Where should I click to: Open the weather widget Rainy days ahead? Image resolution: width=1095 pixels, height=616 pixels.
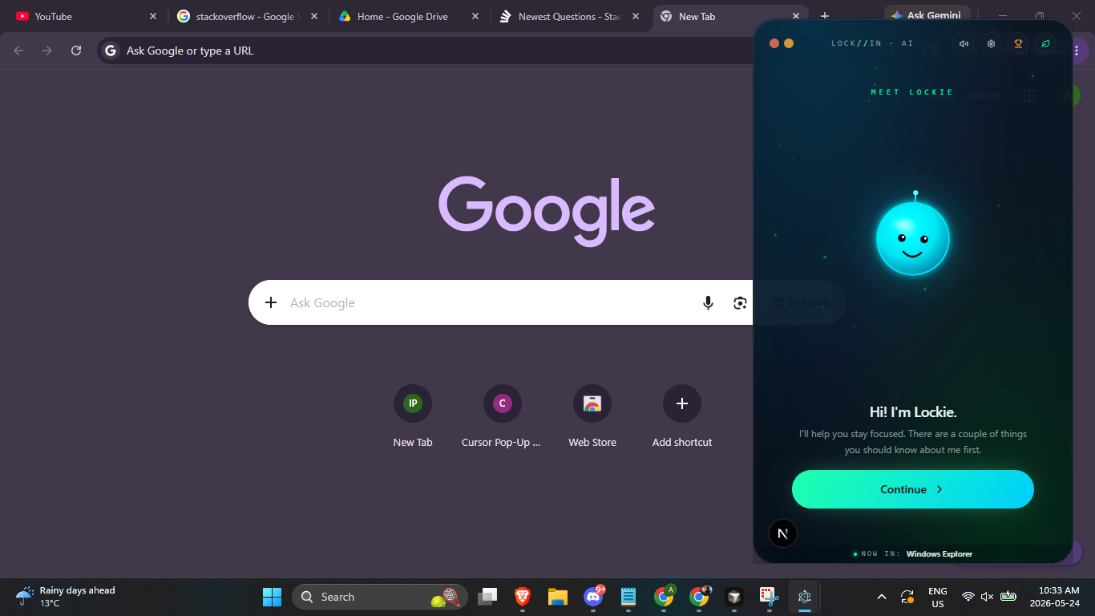point(66,597)
